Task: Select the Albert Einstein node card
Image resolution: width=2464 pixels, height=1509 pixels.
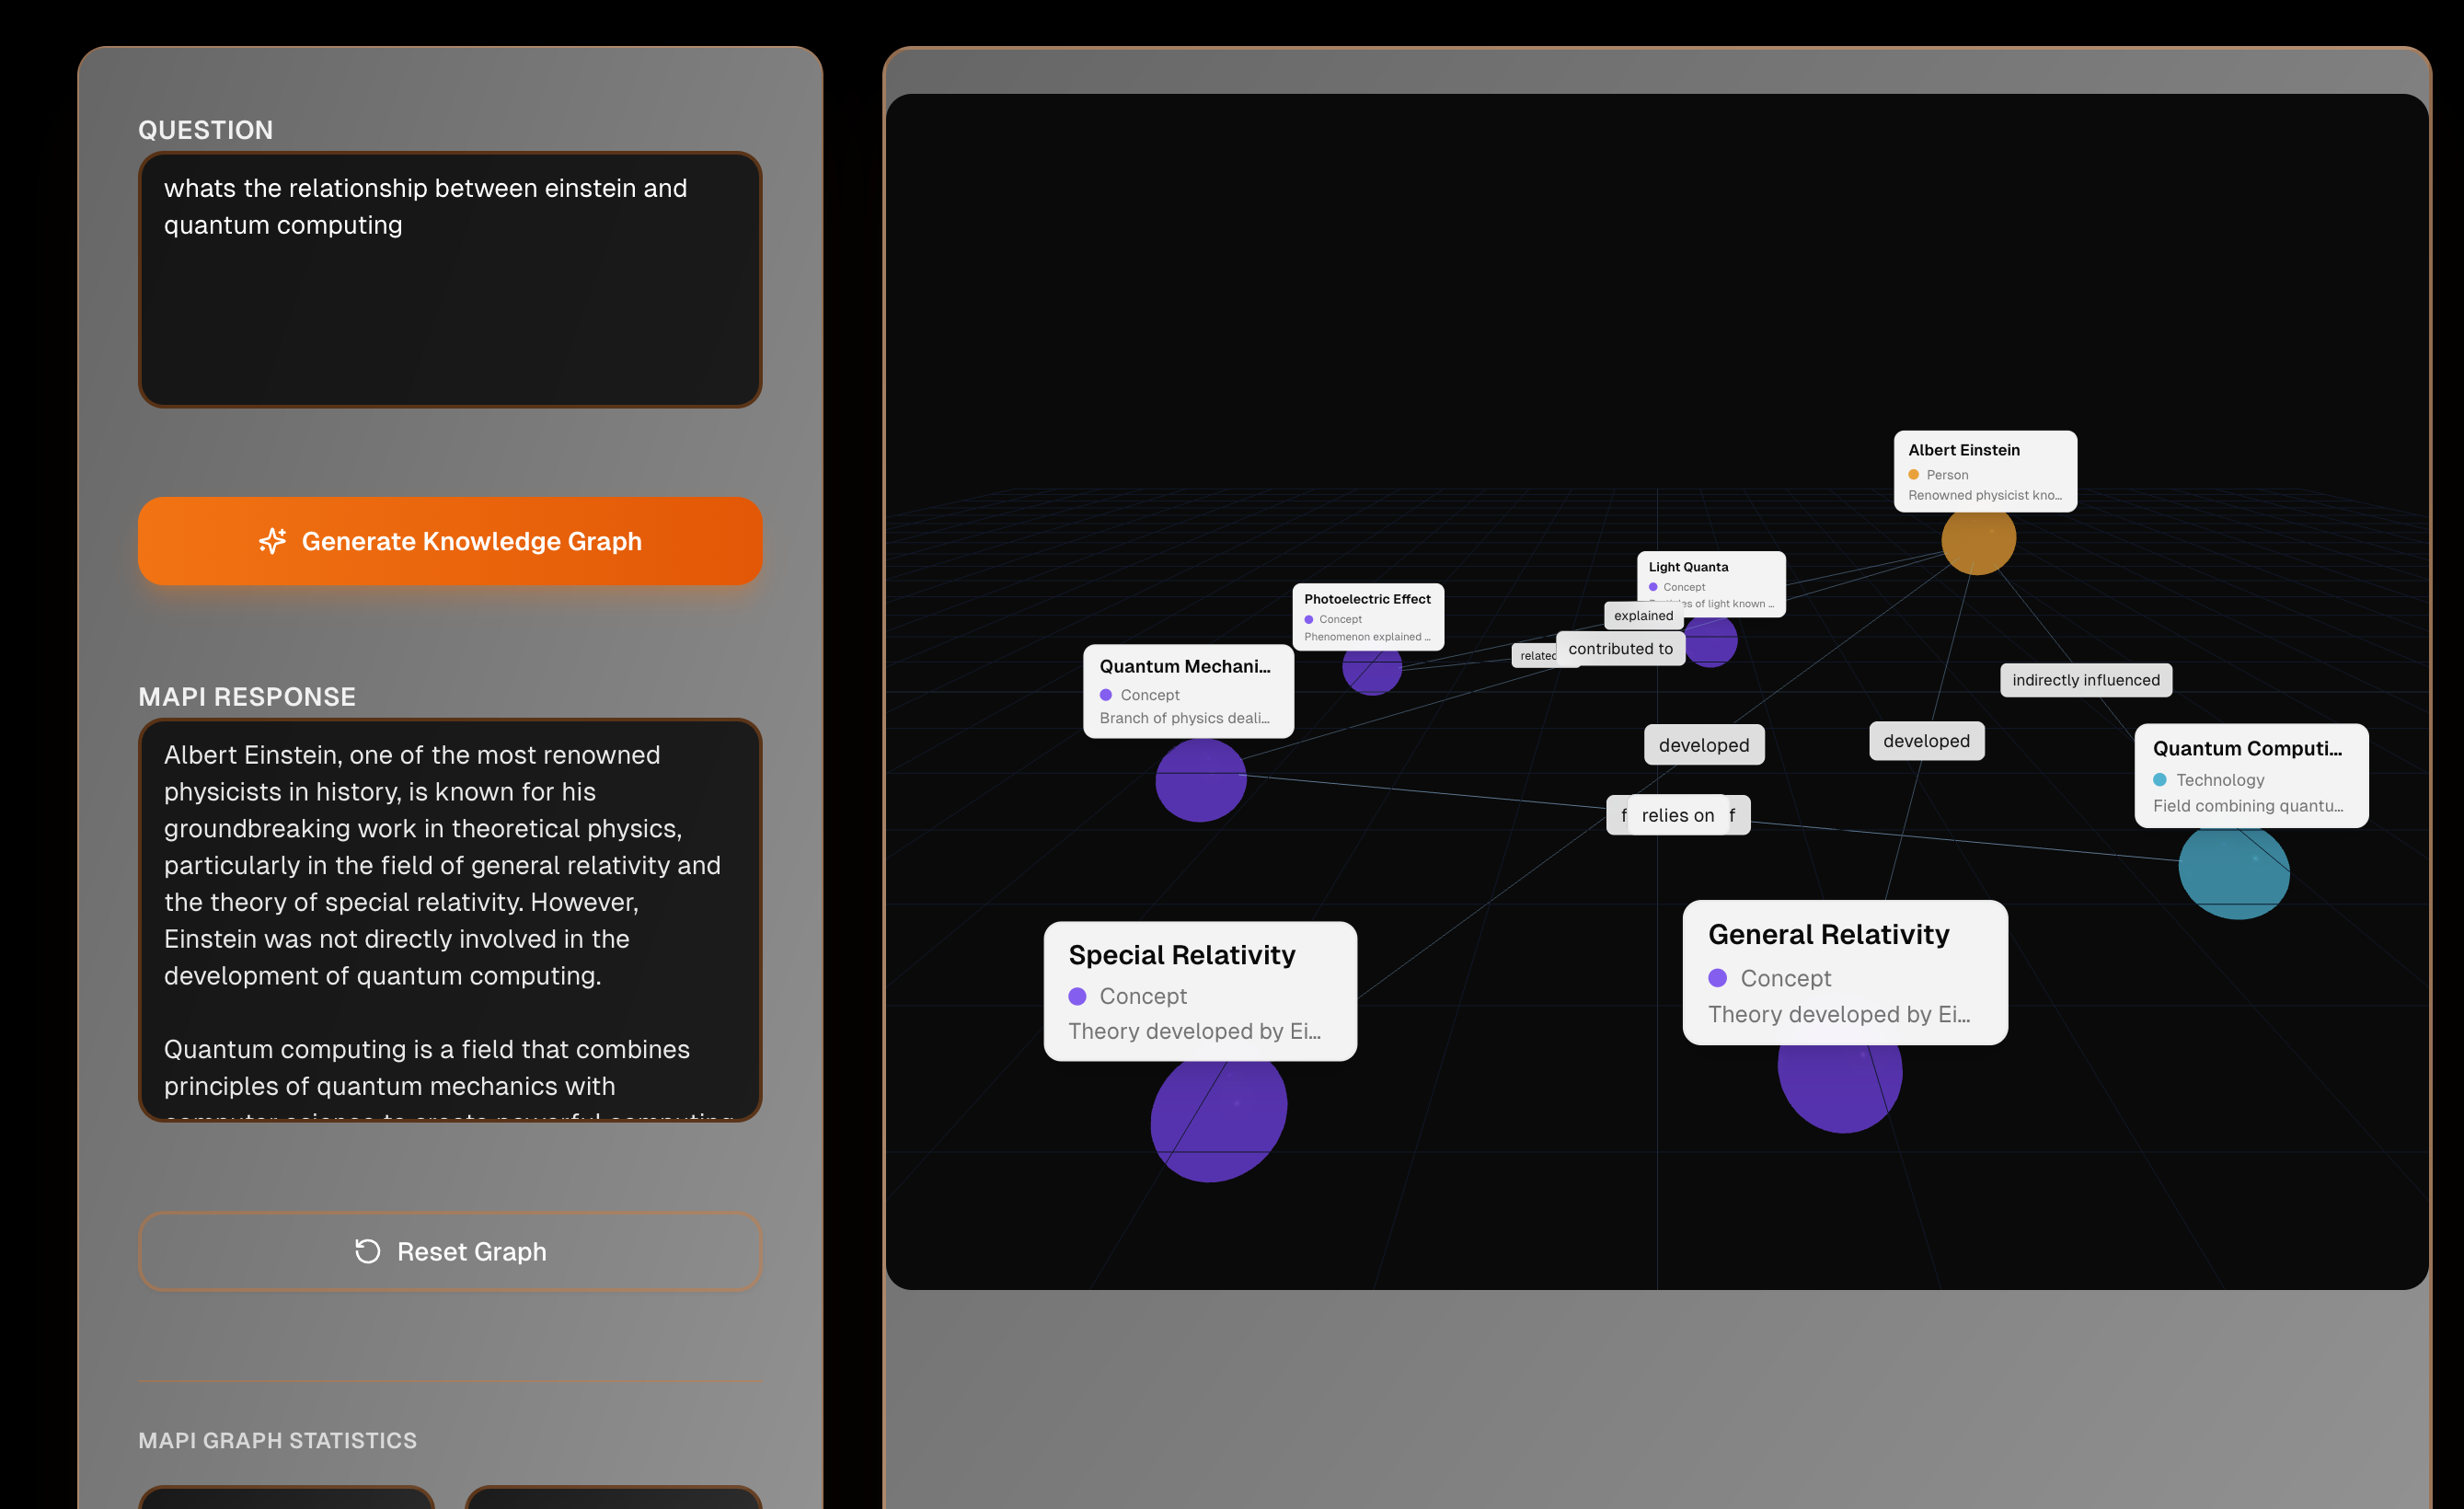Action: (x=1984, y=471)
